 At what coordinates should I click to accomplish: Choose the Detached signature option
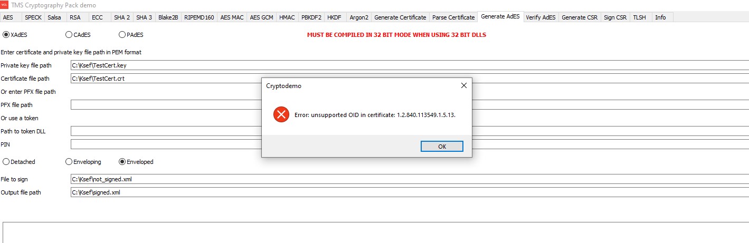pyautogui.click(x=6, y=162)
